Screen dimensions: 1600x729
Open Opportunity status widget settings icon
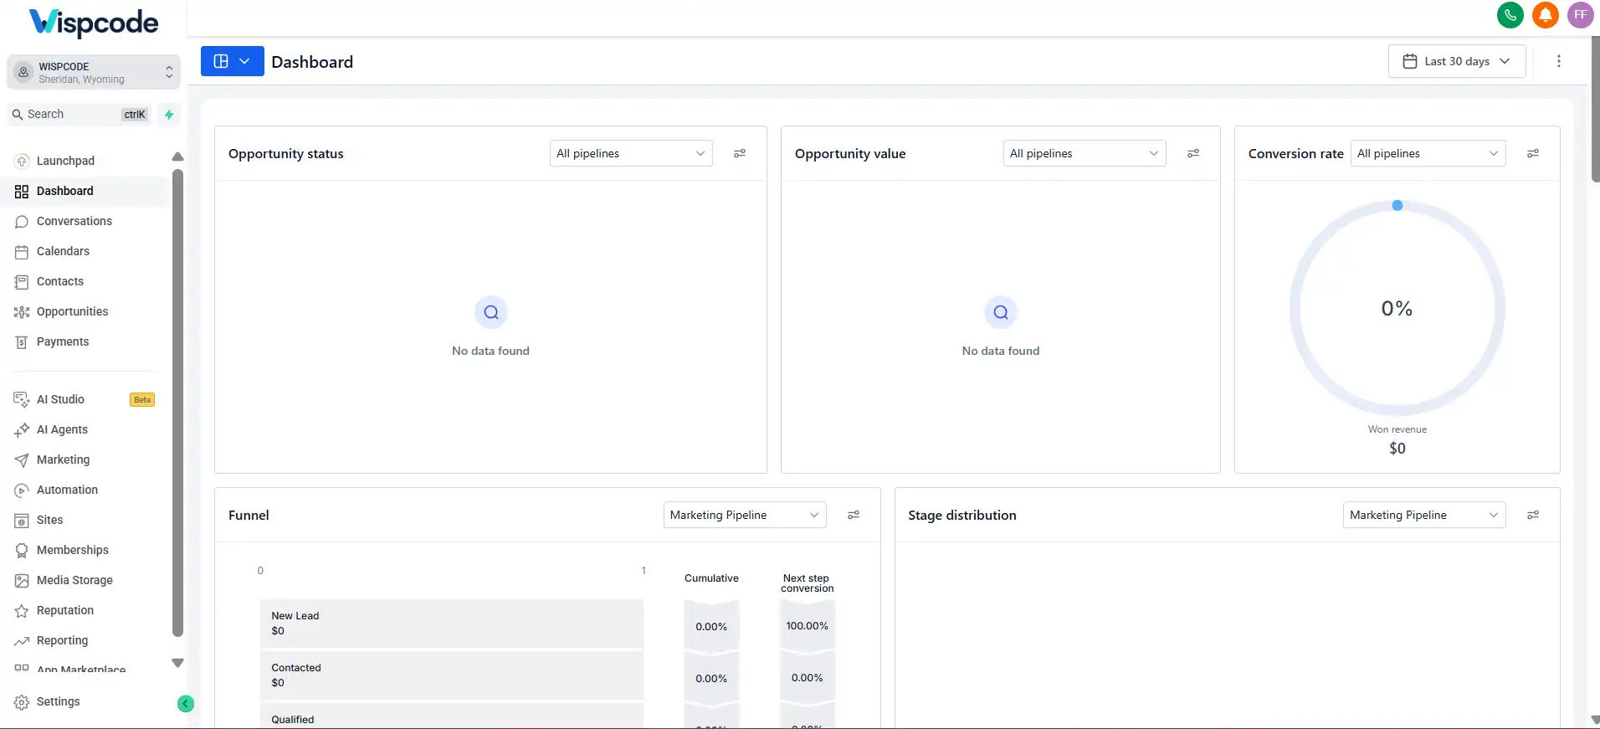click(740, 153)
